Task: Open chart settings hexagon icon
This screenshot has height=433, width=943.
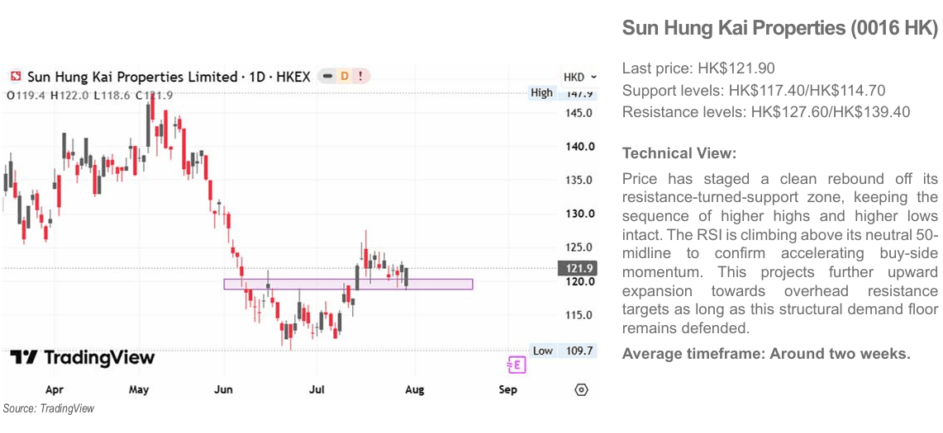Action: (x=581, y=390)
